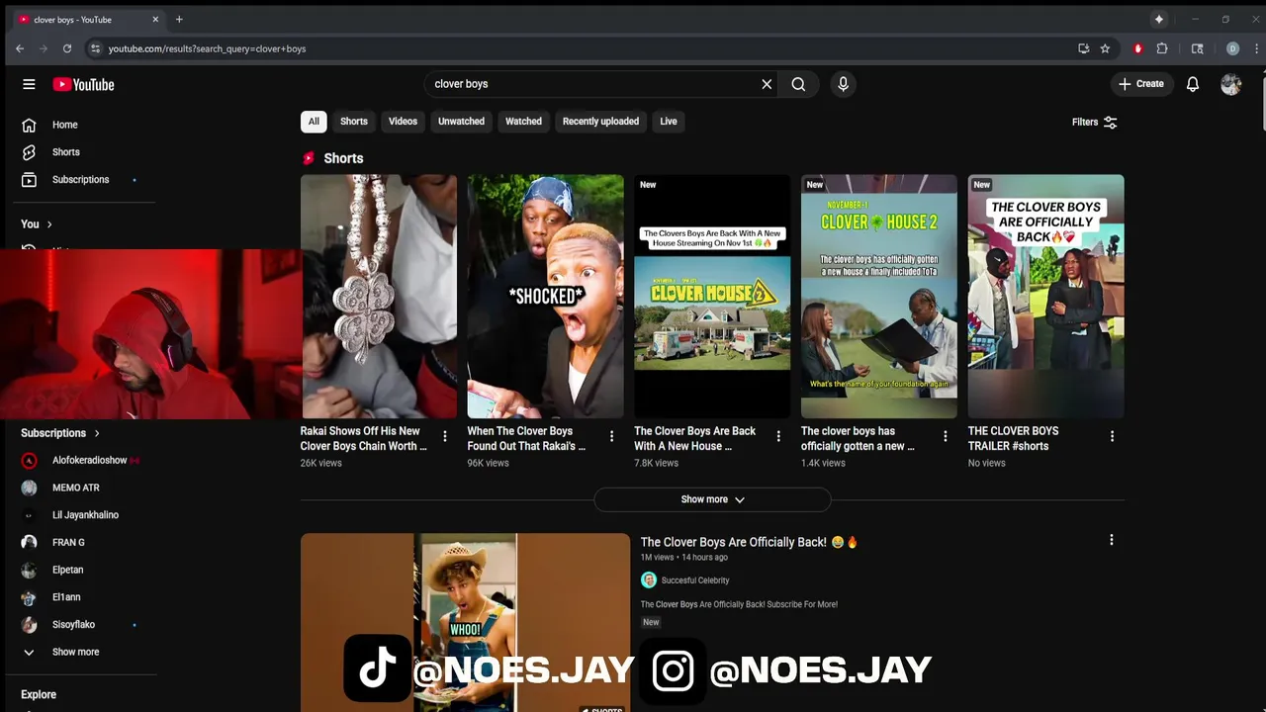Image resolution: width=1266 pixels, height=712 pixels.
Task: Open options for 'When The Clover Boys Found Out' short
Action: pos(611,436)
